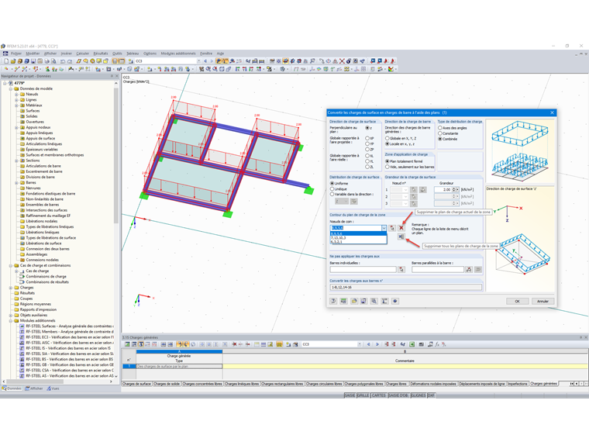Screen dimensions: 589x442
Task: Click the red X delete icon in main toolbar
Action: click(x=342, y=61)
